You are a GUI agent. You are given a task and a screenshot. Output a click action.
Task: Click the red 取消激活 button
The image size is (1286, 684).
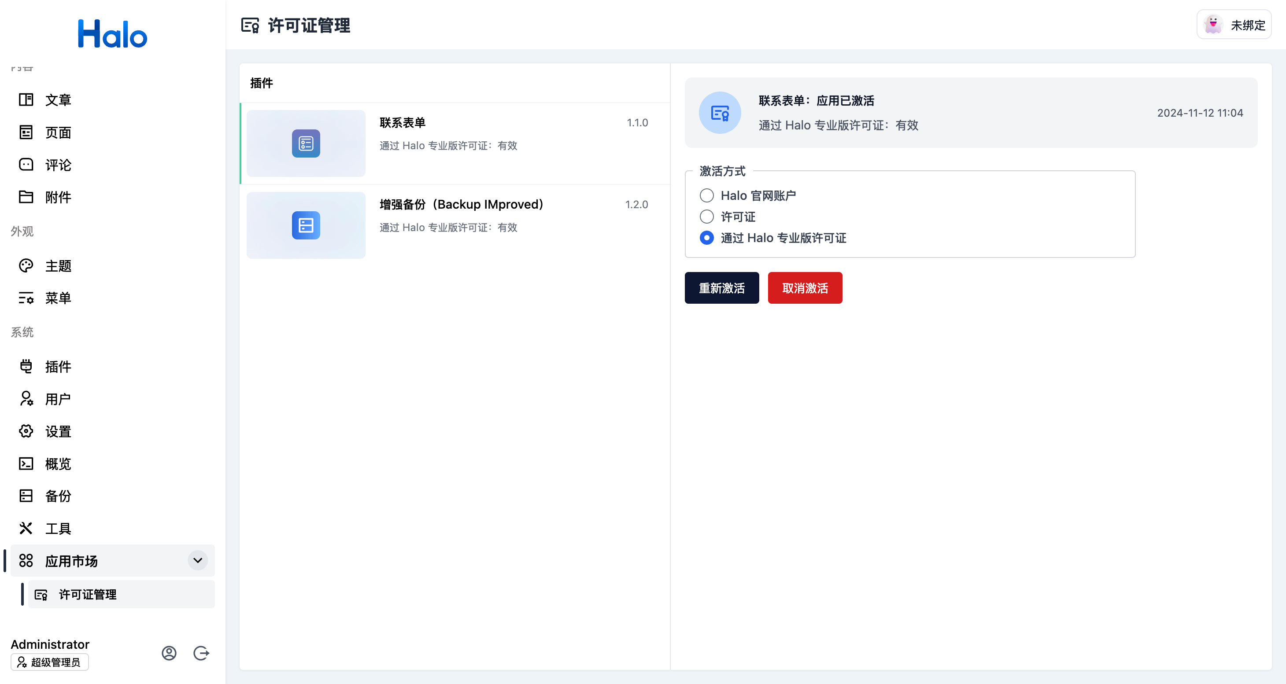point(805,288)
